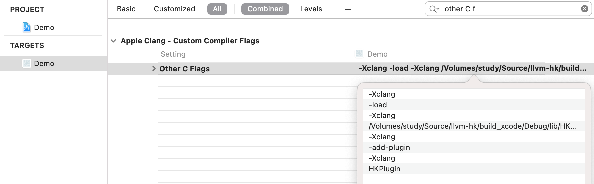The width and height of the screenshot is (594, 184).
Task: Select the HKPlugin entry in flags list
Action: (x=474, y=169)
